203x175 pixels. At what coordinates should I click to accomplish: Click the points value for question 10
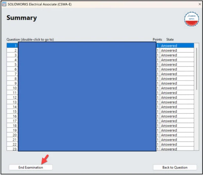point(158,88)
